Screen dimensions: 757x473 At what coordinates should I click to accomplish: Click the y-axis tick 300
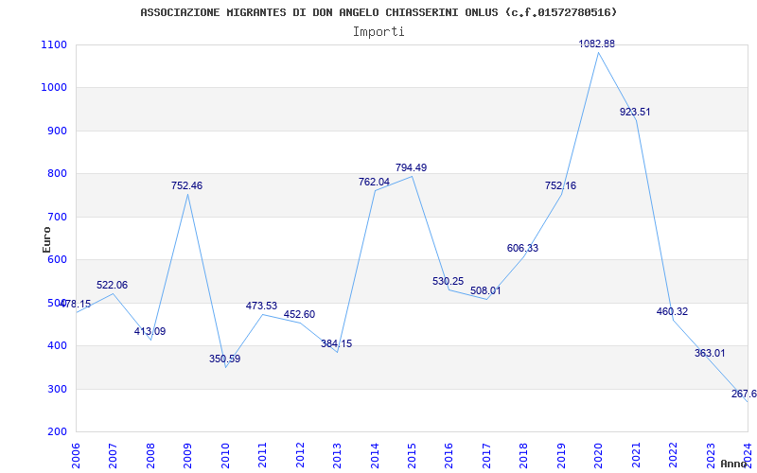[x=57, y=389]
